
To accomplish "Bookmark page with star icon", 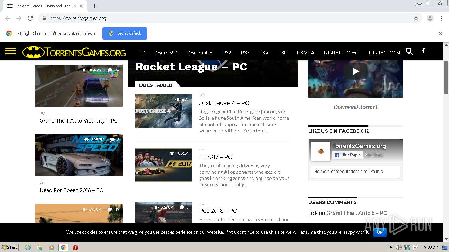I will [416, 18].
